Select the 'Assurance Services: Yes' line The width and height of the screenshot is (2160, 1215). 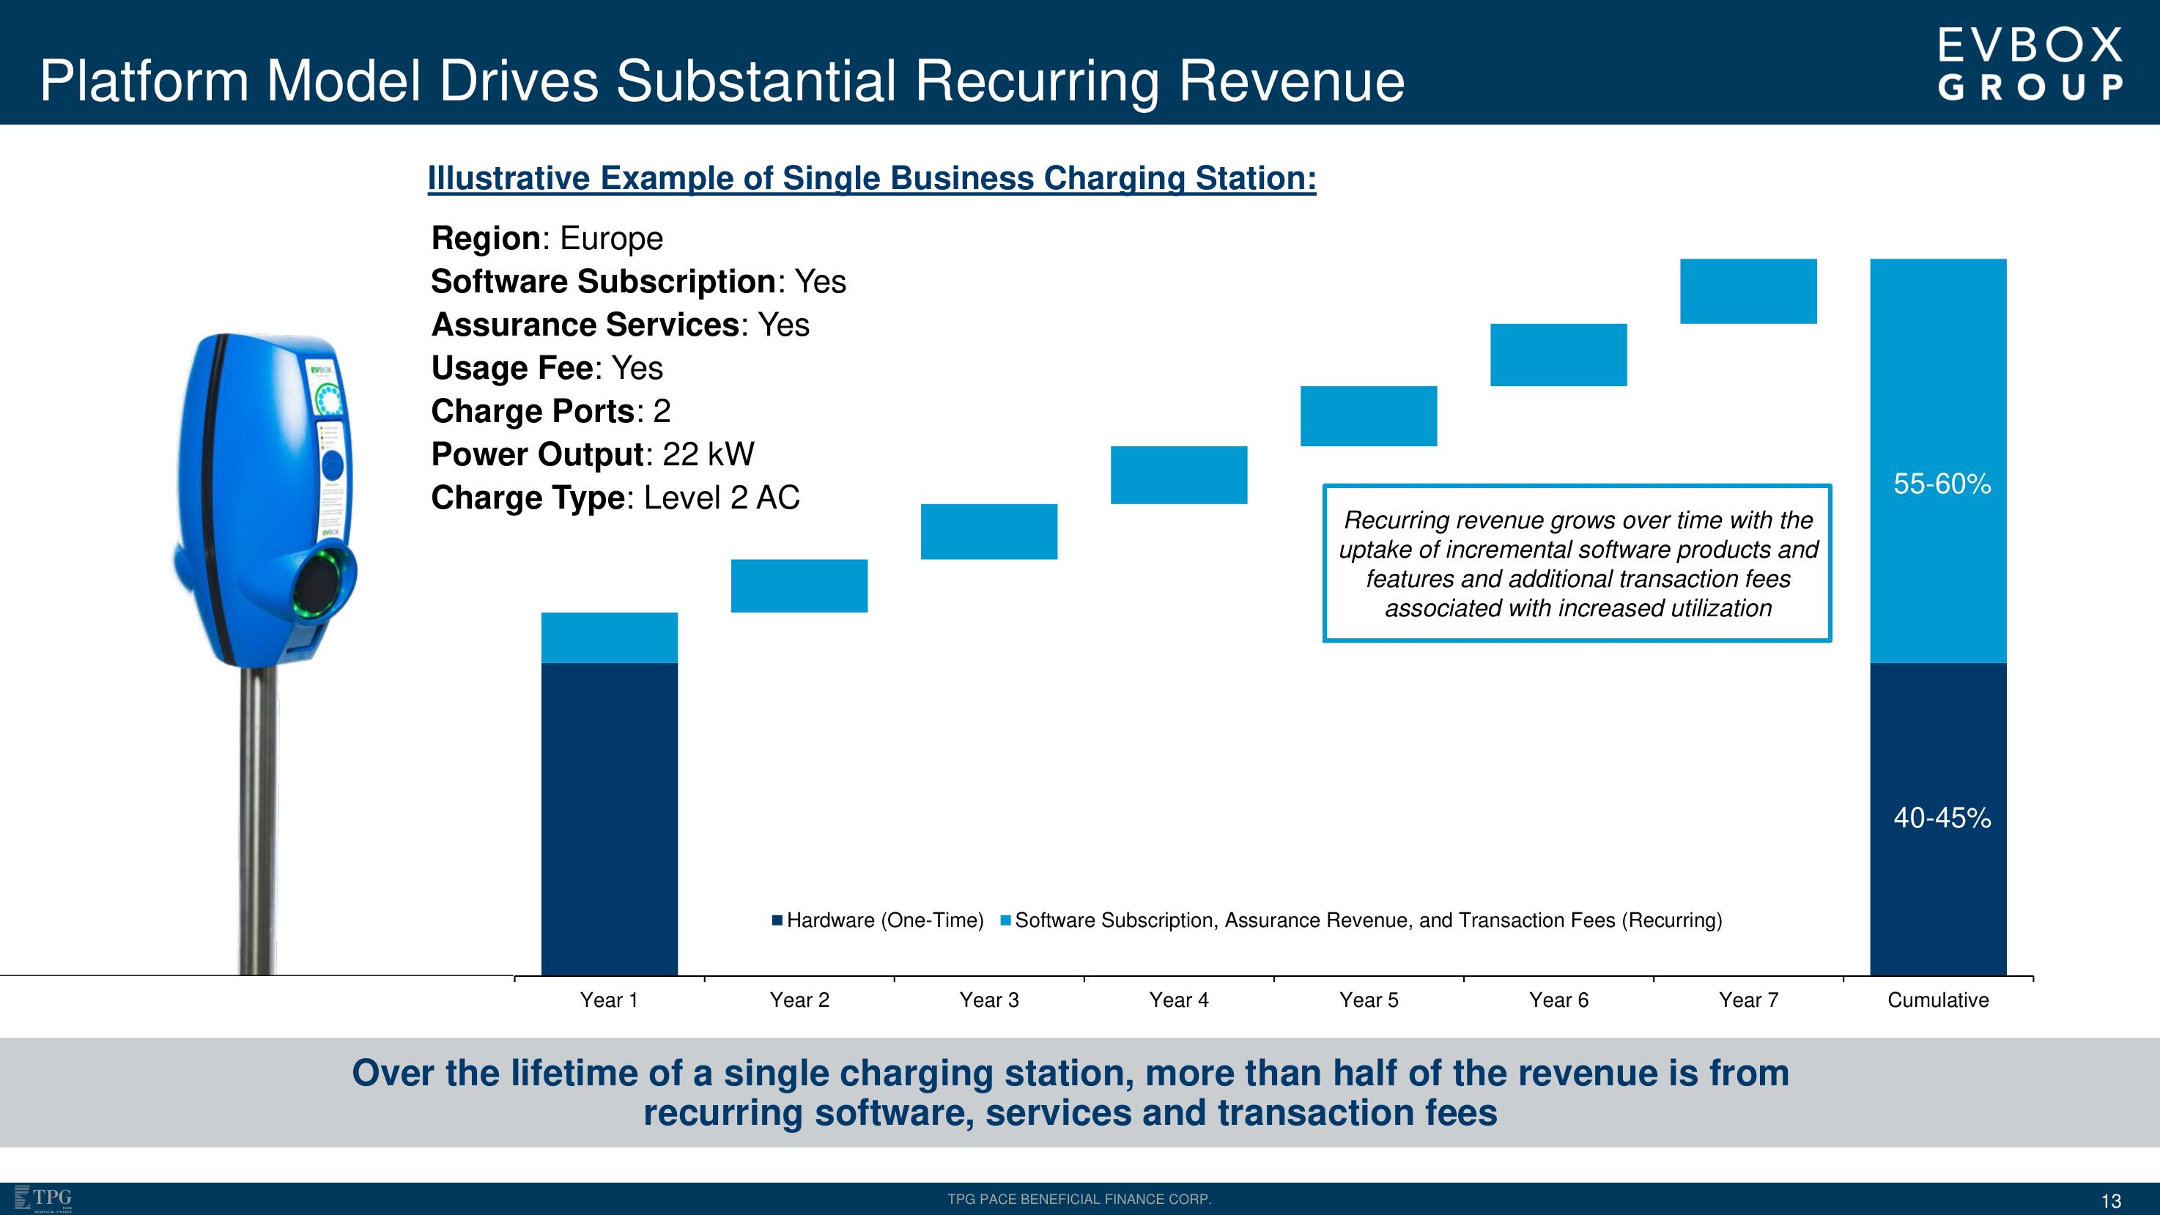tap(620, 325)
